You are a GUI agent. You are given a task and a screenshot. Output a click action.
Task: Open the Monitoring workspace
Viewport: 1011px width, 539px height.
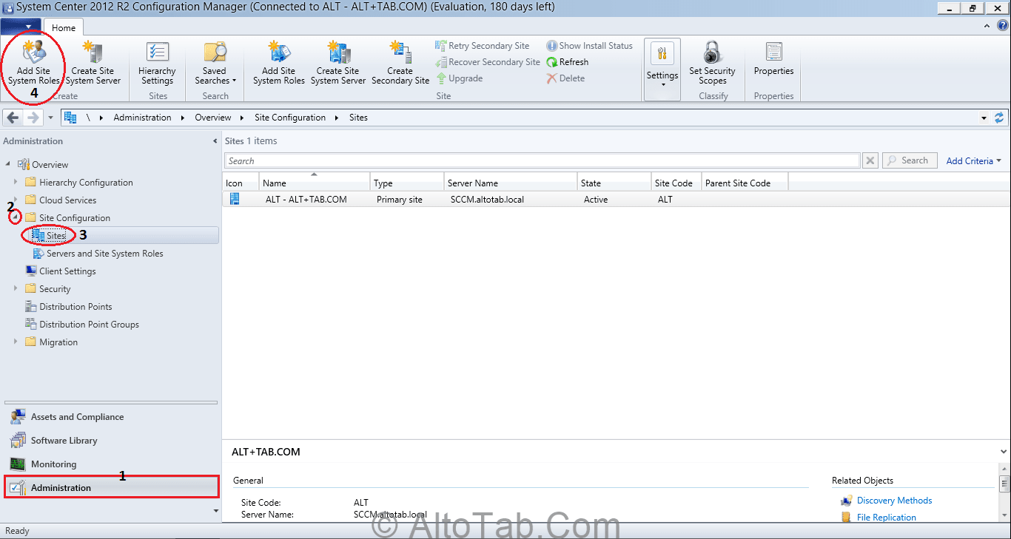click(x=111, y=464)
